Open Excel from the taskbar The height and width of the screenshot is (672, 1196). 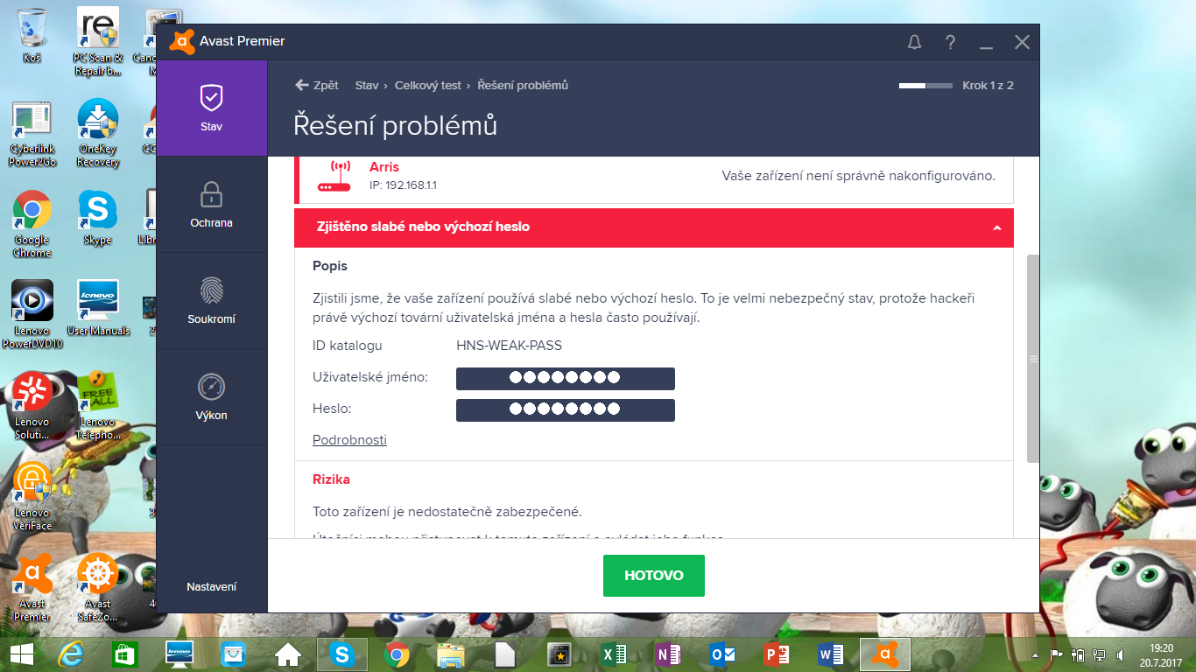pyautogui.click(x=612, y=654)
